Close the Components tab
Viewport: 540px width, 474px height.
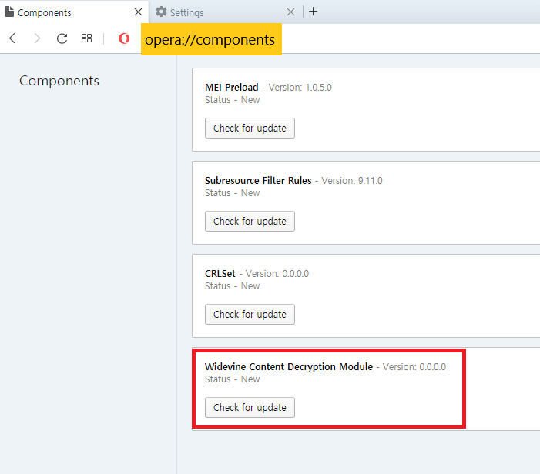(x=138, y=12)
